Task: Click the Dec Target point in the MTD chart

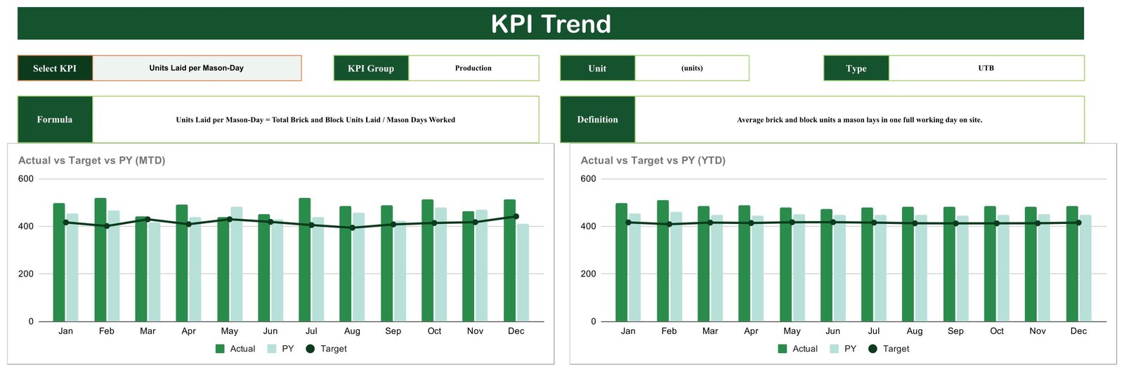Action: tap(516, 217)
